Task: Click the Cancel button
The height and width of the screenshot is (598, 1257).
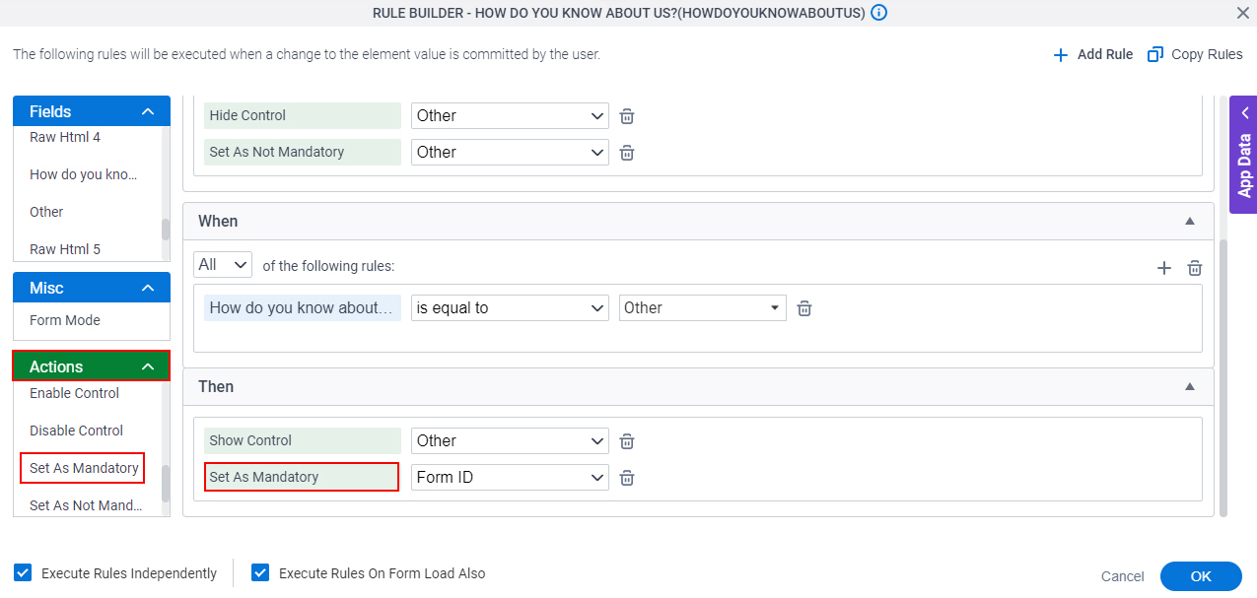Action: click(x=1123, y=576)
